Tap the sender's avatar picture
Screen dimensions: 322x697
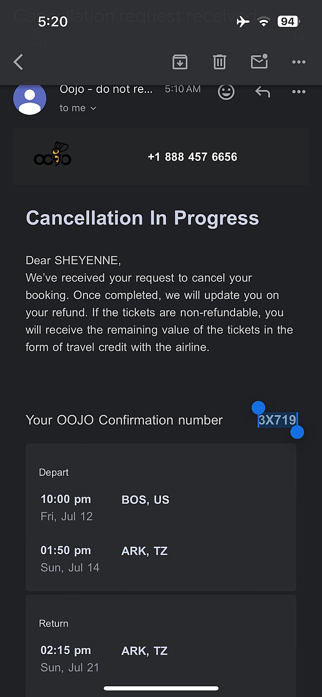[30, 99]
